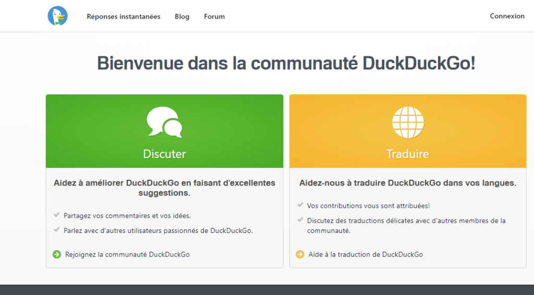The image size is (534, 295).
Task: Click the Traduire card title
Action: pos(408,154)
